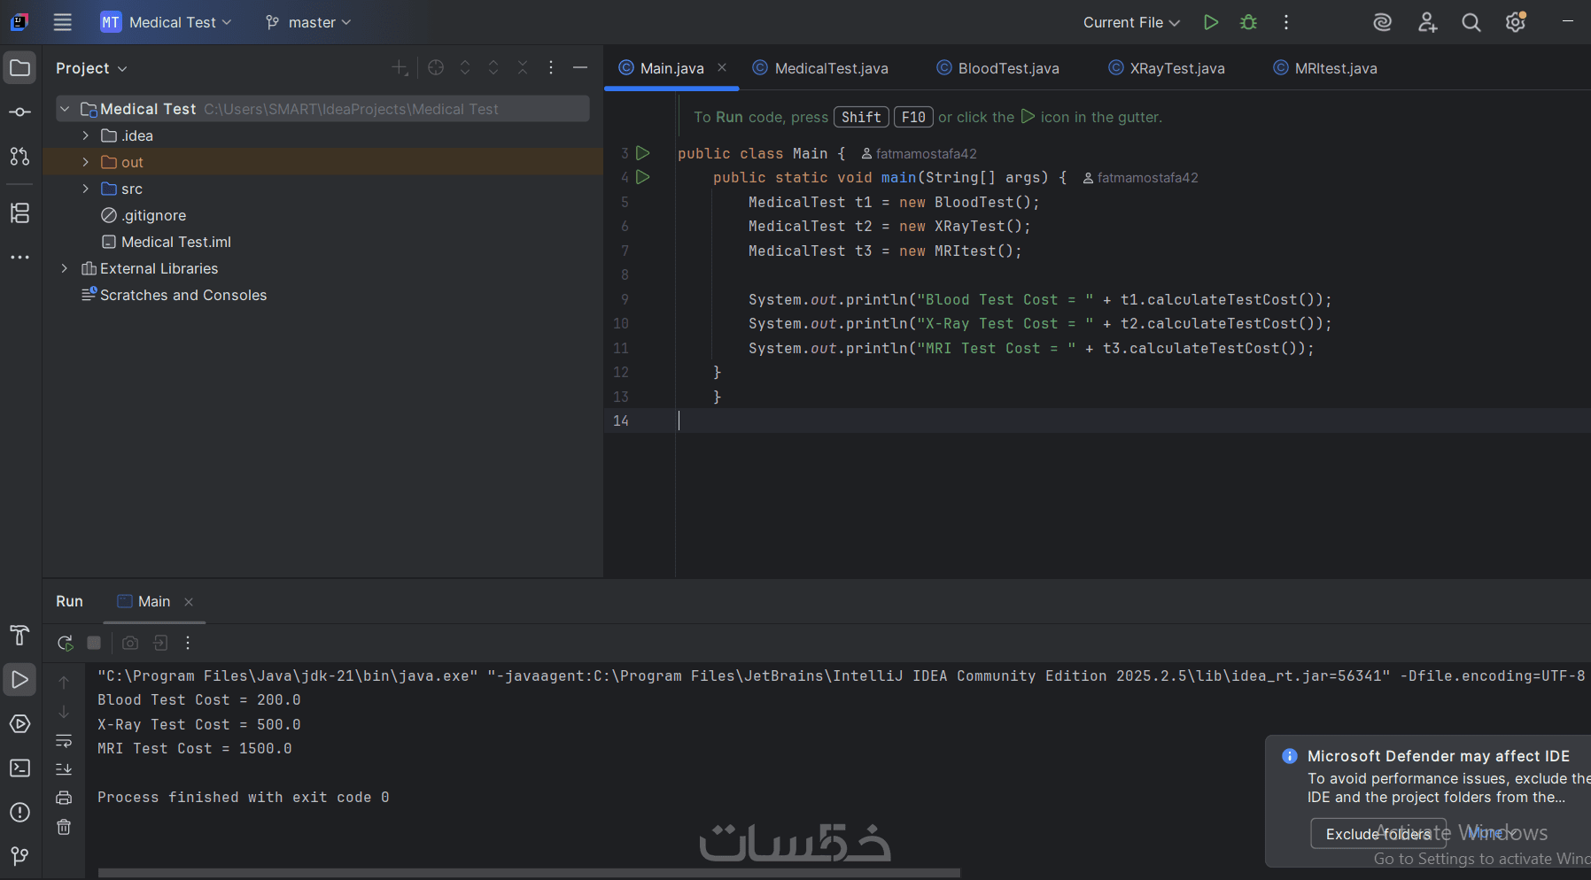This screenshot has width=1591, height=880.
Task: Click the green Run button in the top toolbar
Action: click(x=1211, y=22)
